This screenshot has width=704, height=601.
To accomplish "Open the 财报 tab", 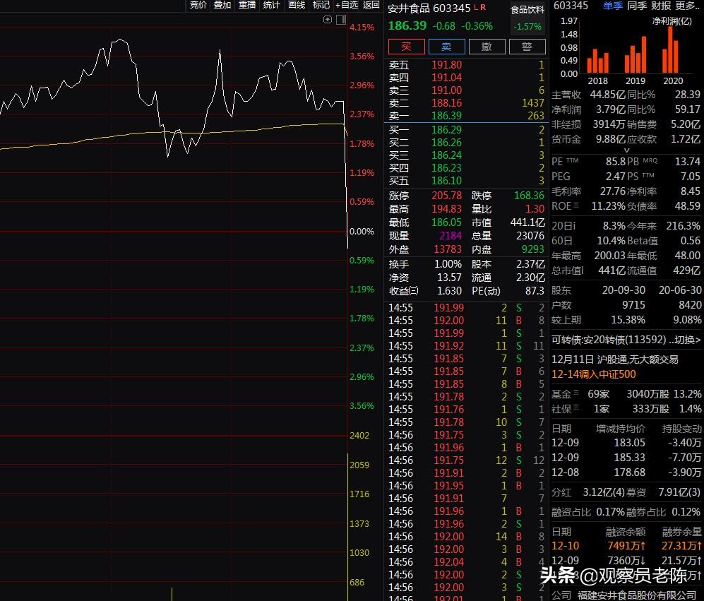I will coord(662,6).
